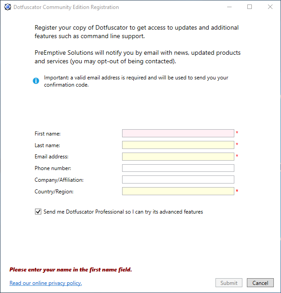Close the registration window
The width and height of the screenshot is (281, 293).
click(x=270, y=7)
